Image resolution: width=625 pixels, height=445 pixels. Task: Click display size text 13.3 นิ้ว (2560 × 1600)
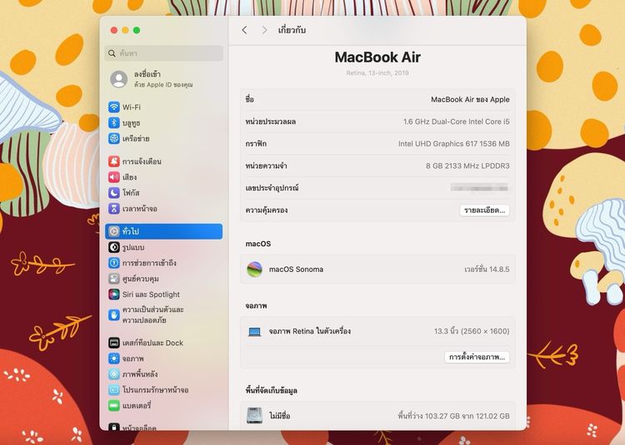[472, 331]
